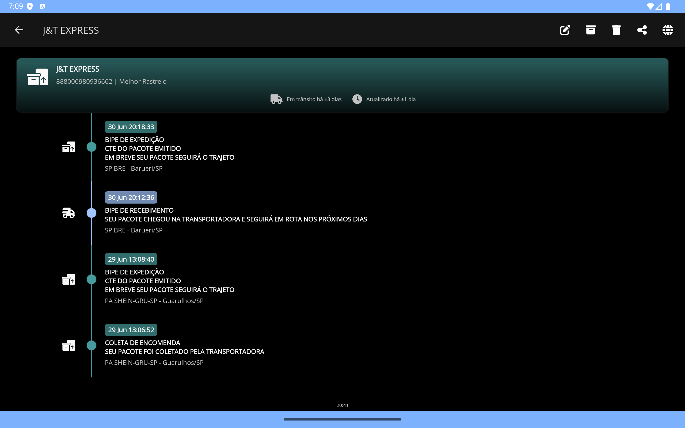Tap 'EM BREVE SEU PACOTE SEGUIRÁ O TRAJETO' in 29 Jun event
685x428 pixels.
[x=170, y=290]
